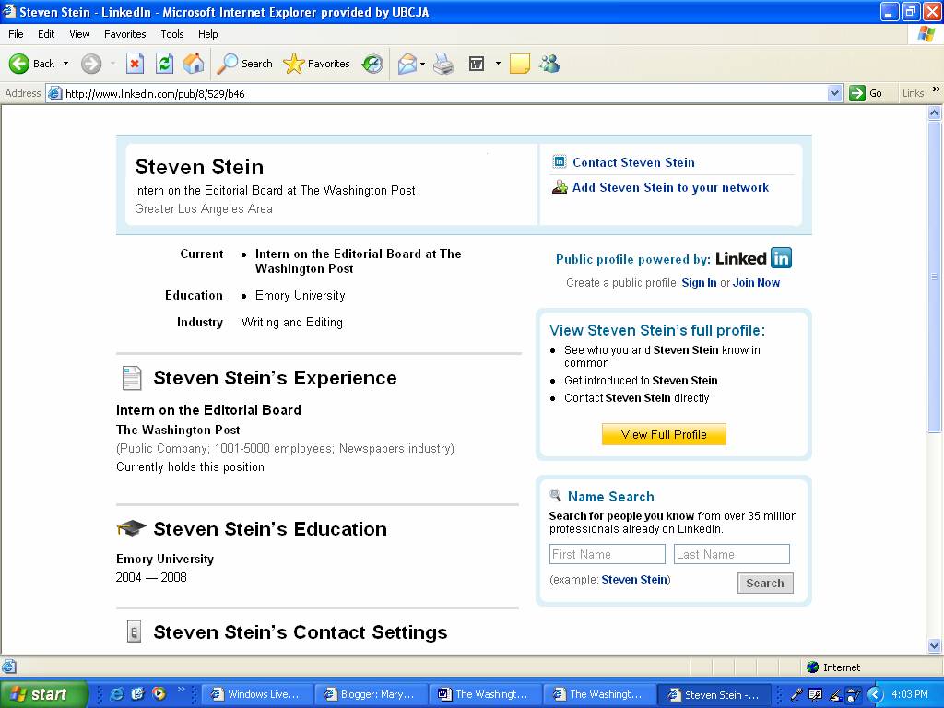Image resolution: width=944 pixels, height=708 pixels.
Task: Click the green Go button
Action: click(x=866, y=93)
